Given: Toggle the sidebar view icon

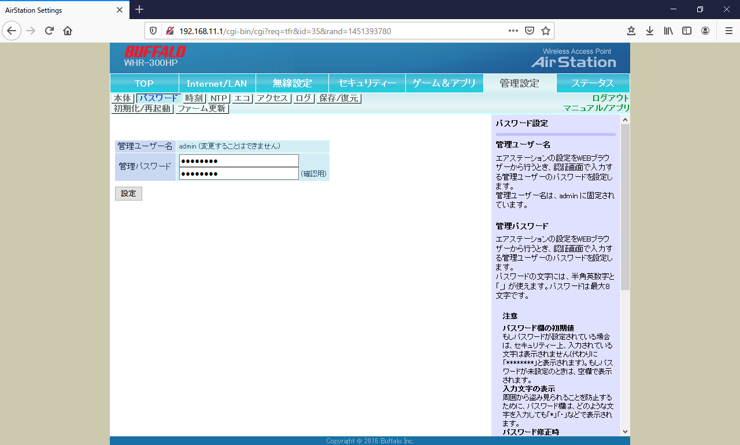Looking at the screenshot, I should 687,31.
